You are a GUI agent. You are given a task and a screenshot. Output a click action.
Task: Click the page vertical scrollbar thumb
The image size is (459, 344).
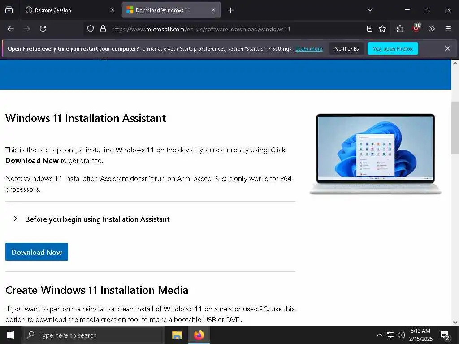[x=455, y=128]
